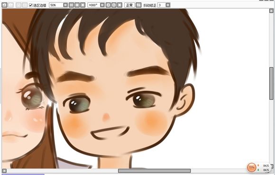Click the 0K/S download speed text
Image resolution: width=275 pixels, height=175 pixels.
click(266, 170)
